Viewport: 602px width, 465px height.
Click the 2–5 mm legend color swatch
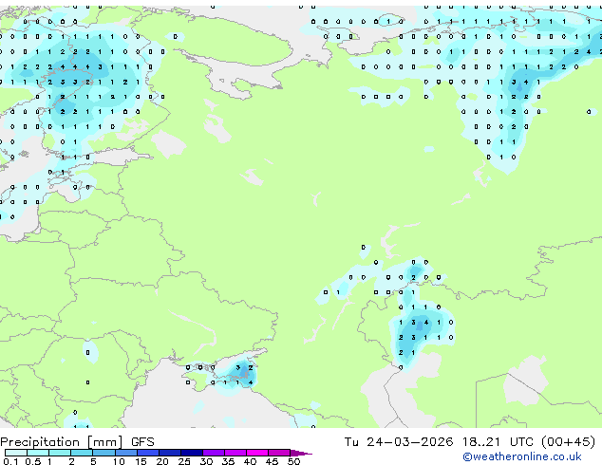pos(82,453)
